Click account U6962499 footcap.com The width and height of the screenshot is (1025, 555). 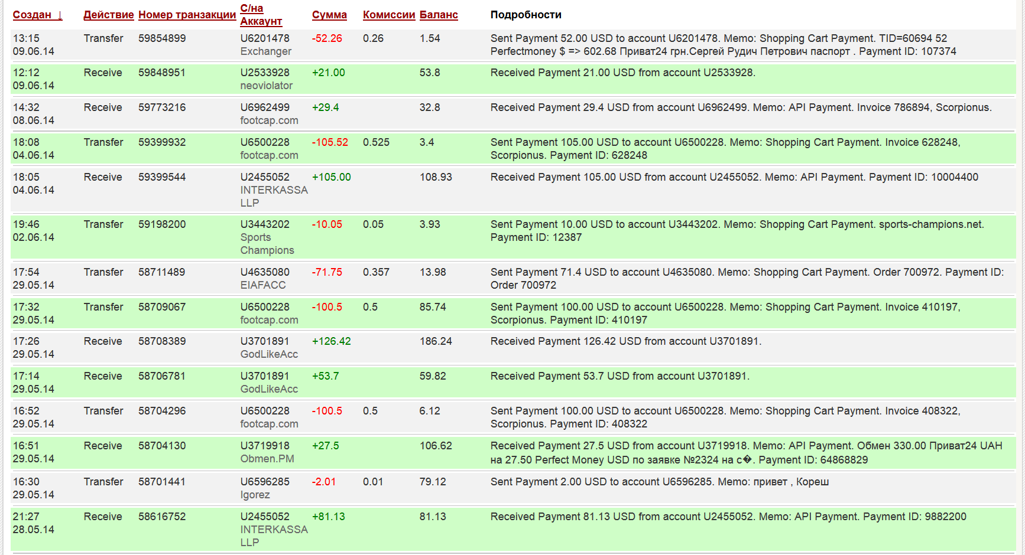[270, 114]
